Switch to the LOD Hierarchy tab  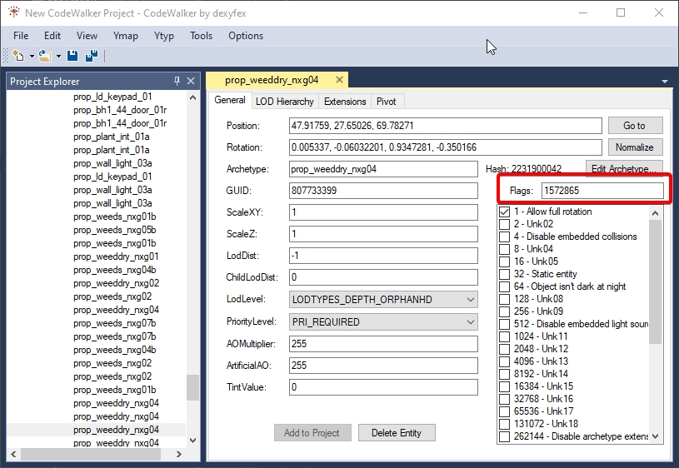pyautogui.click(x=284, y=102)
